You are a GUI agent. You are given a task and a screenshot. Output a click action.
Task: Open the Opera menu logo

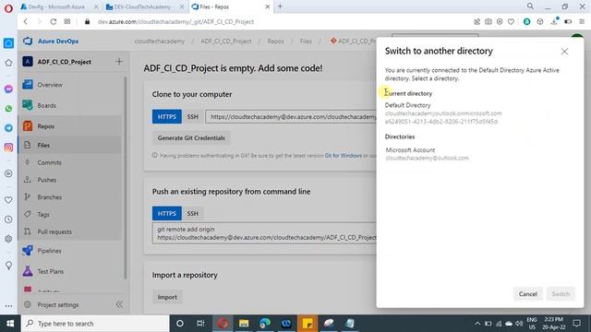coord(8,8)
